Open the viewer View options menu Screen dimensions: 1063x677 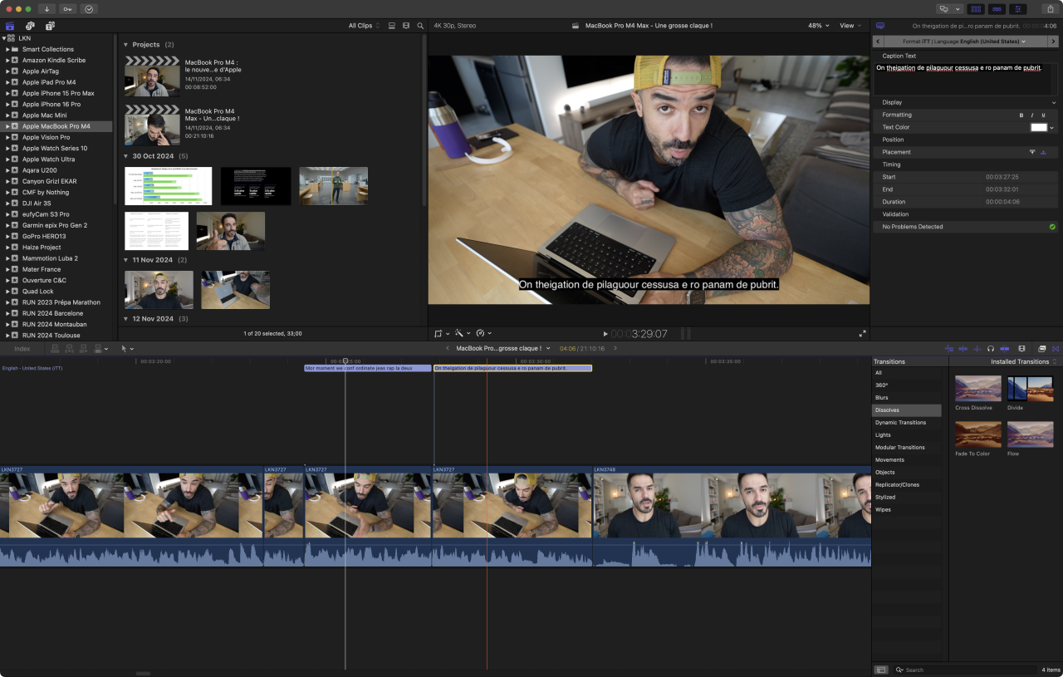pyautogui.click(x=850, y=26)
